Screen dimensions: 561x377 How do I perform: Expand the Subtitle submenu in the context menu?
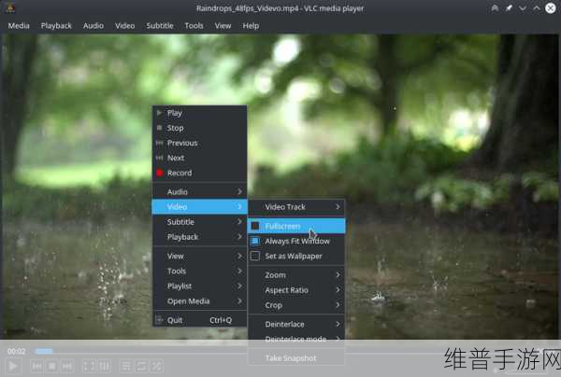point(199,222)
